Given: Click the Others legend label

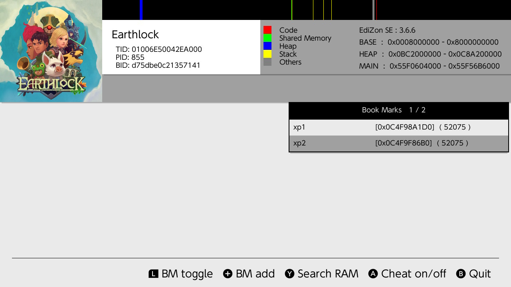Looking at the screenshot, I should click(290, 62).
